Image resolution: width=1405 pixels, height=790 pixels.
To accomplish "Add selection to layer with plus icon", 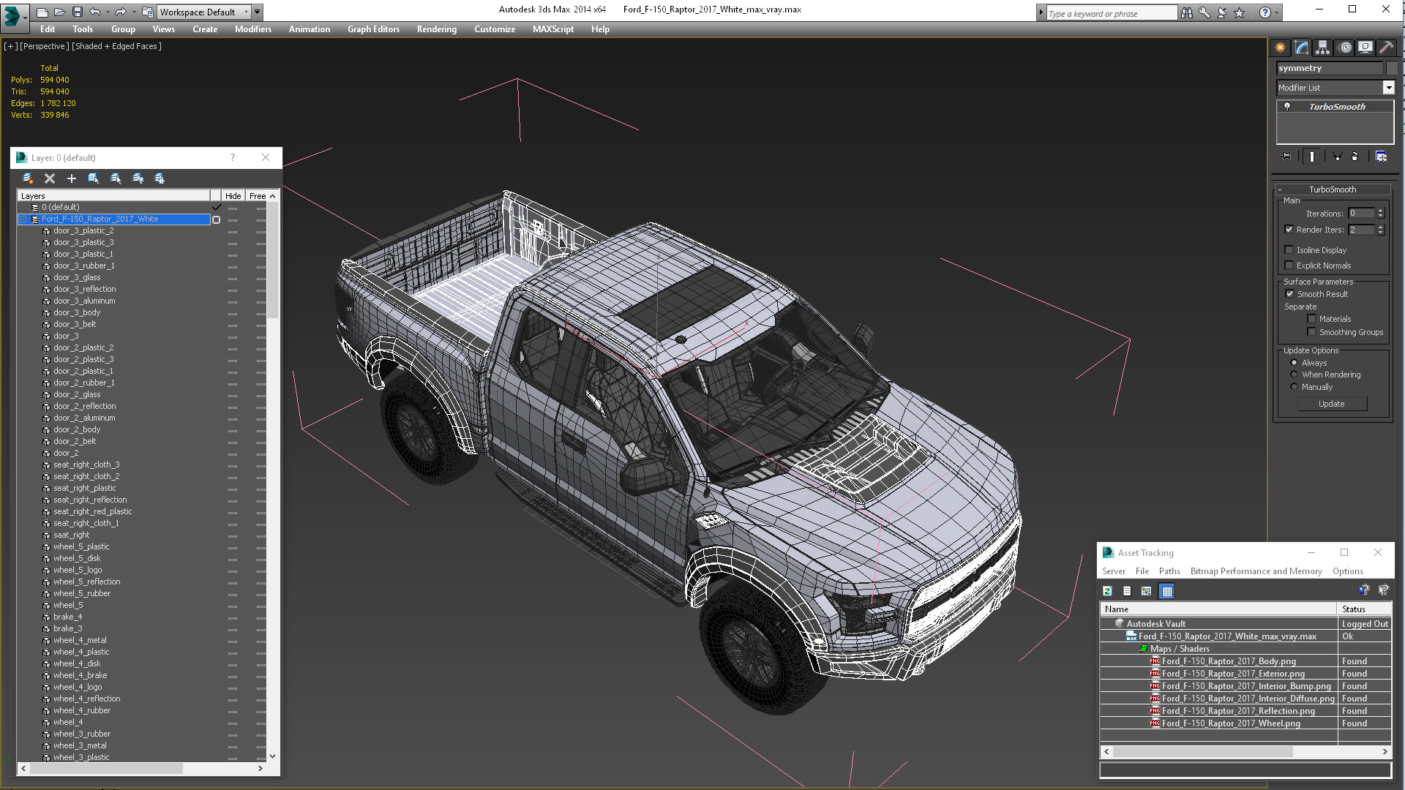I will (72, 178).
